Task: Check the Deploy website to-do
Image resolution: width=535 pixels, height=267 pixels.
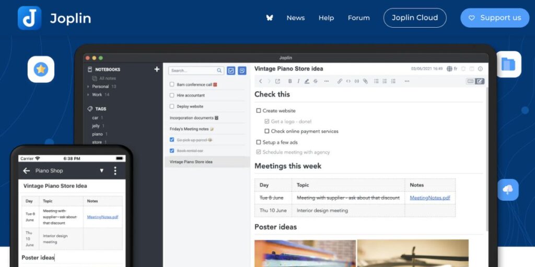Action: 172,106
